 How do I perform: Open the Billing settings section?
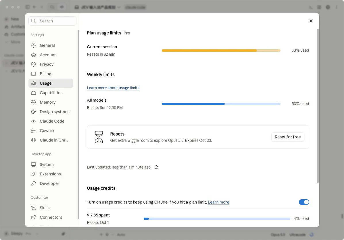pos(51,74)
